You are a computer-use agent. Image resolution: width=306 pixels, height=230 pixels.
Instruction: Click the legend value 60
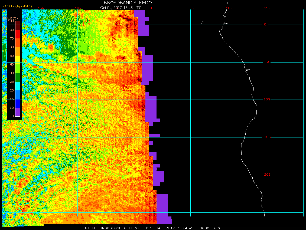pyautogui.click(x=12, y=47)
